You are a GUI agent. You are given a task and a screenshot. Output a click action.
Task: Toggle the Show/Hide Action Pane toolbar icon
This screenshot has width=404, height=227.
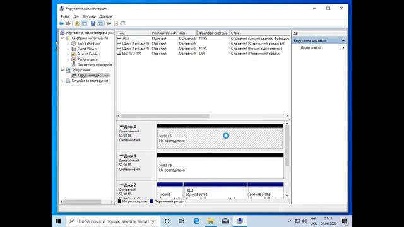point(100,23)
